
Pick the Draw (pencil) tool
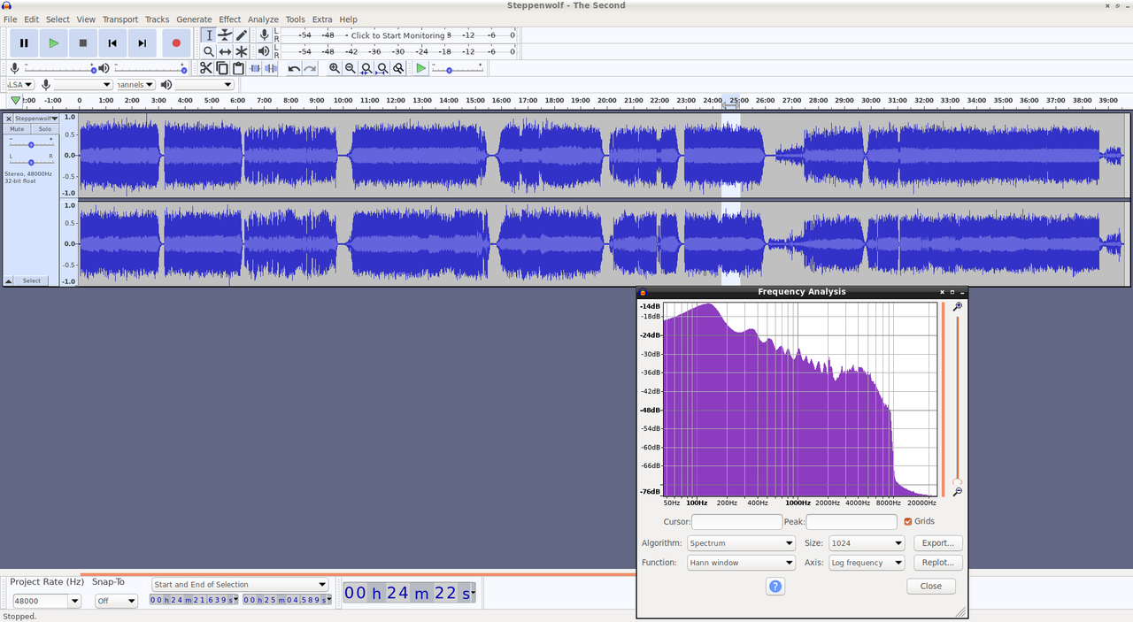242,35
